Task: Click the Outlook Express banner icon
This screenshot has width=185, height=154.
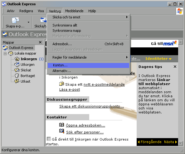Action: tap(5, 34)
